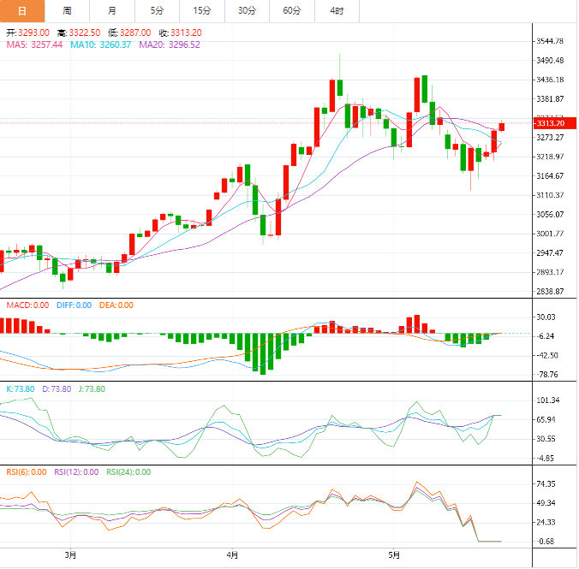Switch to the 4时 timeframe tab
Viewport: 579px width, 569px height.
coord(337,11)
